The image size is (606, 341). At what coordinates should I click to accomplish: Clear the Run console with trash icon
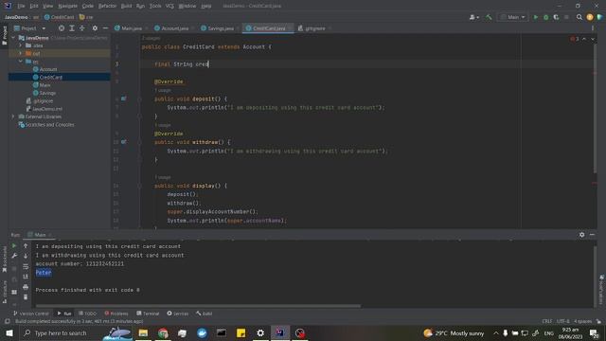click(x=26, y=296)
